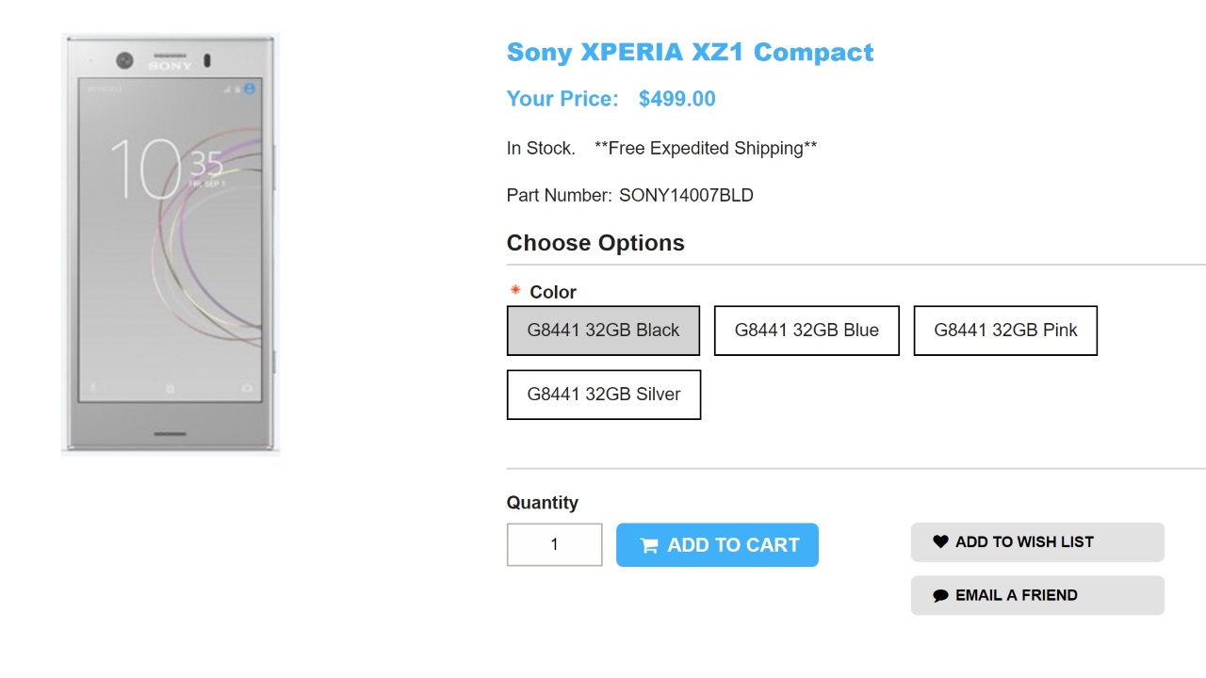This screenshot has width=1206, height=678.
Task: Click the EMAIL A FRIEND button
Action: click(x=1037, y=595)
